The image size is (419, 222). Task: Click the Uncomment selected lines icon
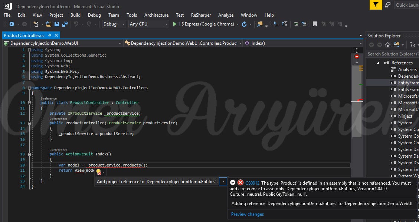click(x=304, y=24)
